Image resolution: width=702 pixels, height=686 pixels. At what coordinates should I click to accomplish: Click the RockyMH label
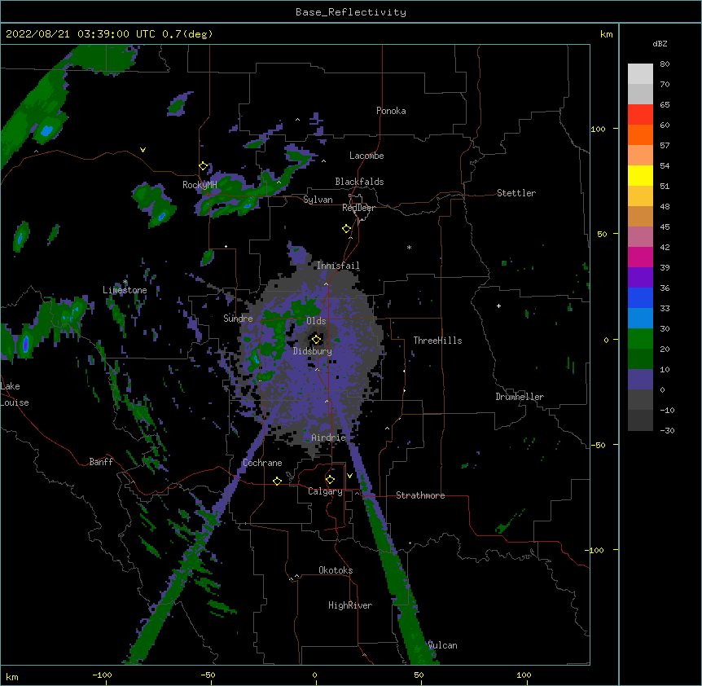(x=200, y=185)
